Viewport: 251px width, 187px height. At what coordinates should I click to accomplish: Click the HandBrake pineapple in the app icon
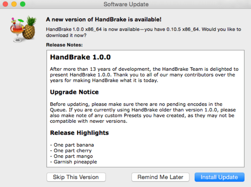coord(29,29)
